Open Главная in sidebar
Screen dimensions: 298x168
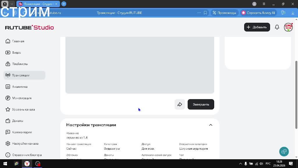[x=18, y=41]
